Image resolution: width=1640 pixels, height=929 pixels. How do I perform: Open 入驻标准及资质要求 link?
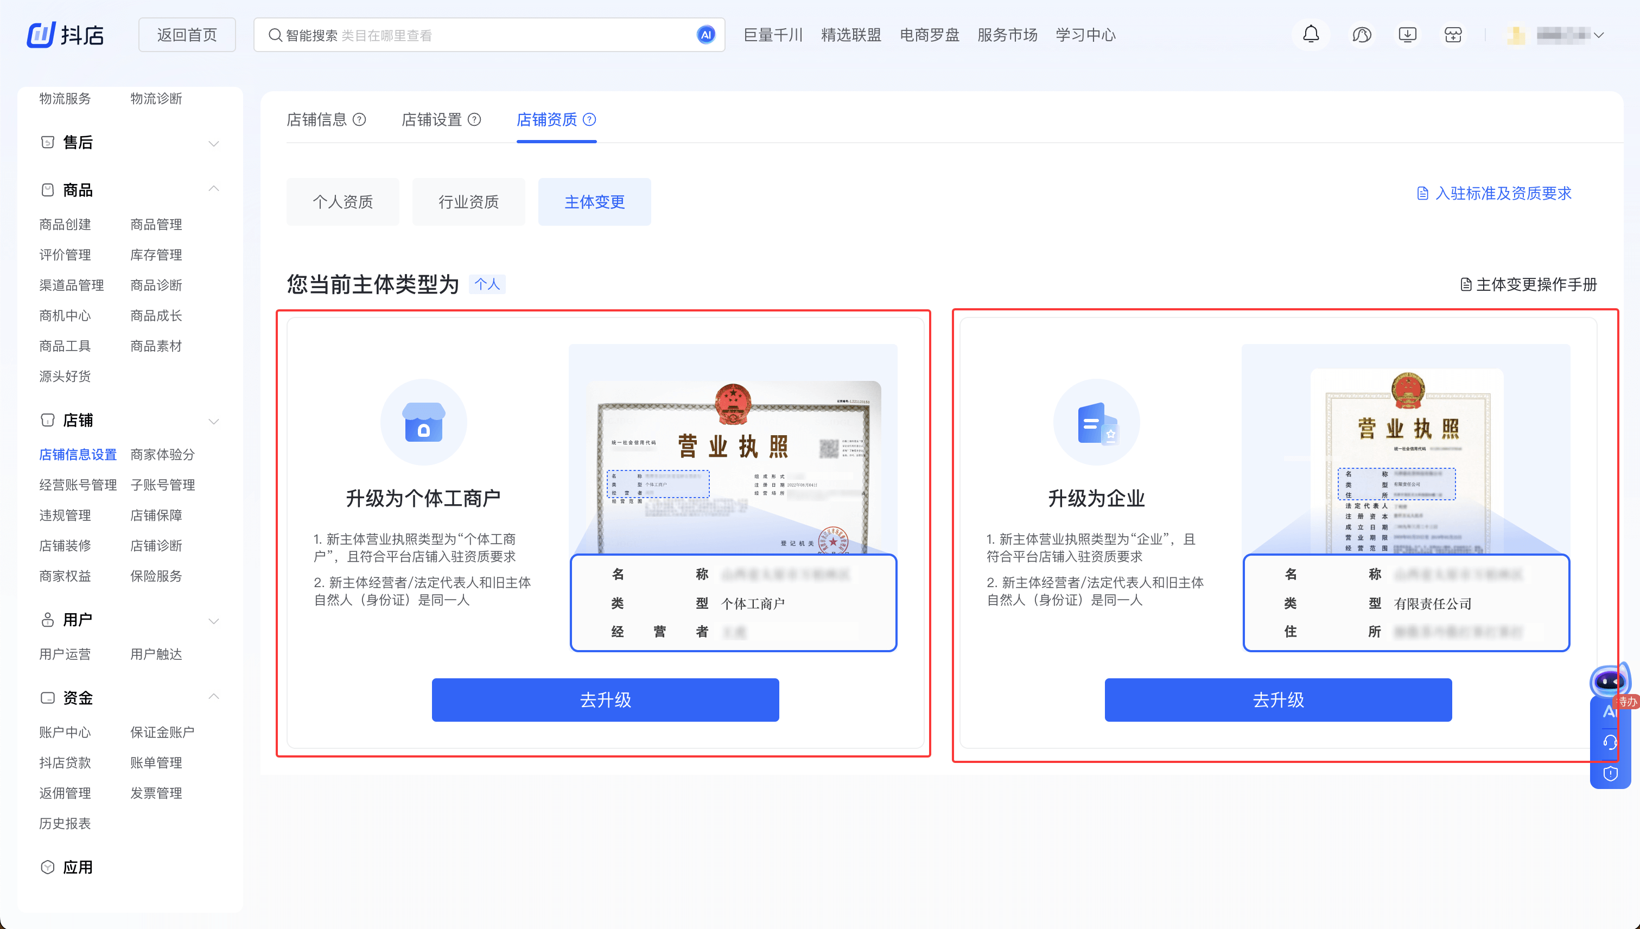coord(1495,193)
